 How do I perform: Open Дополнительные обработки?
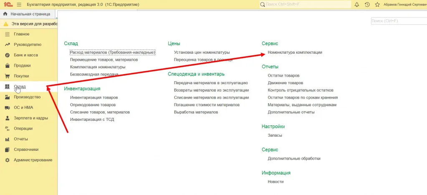[294, 158]
